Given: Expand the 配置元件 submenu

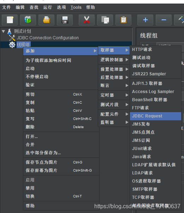Looking at the screenshot, I should point(114,114).
